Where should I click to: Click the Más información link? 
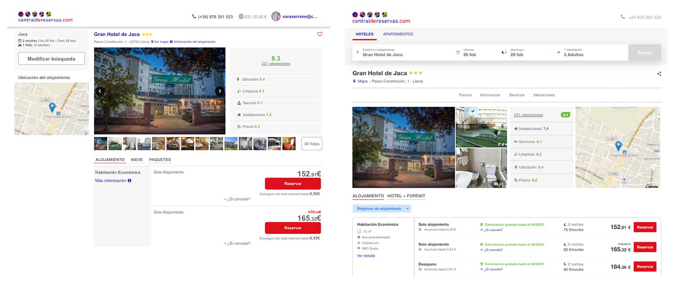[111, 180]
